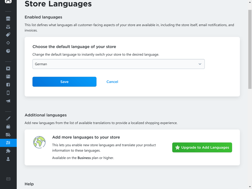The width and height of the screenshot is (252, 189).
Task: Open the price tag catalog icon
Action: pos(8,35)
